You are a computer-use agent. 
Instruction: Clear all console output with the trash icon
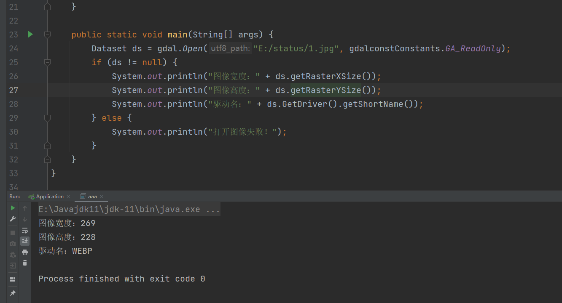tap(24, 262)
